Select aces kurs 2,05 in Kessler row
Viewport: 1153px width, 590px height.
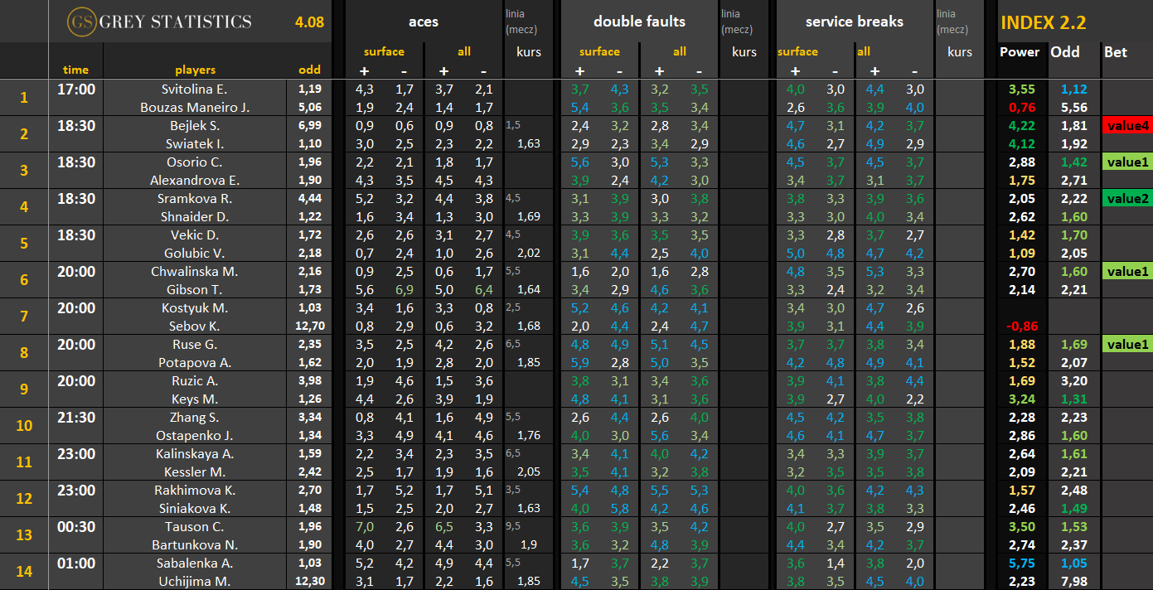[528, 472]
